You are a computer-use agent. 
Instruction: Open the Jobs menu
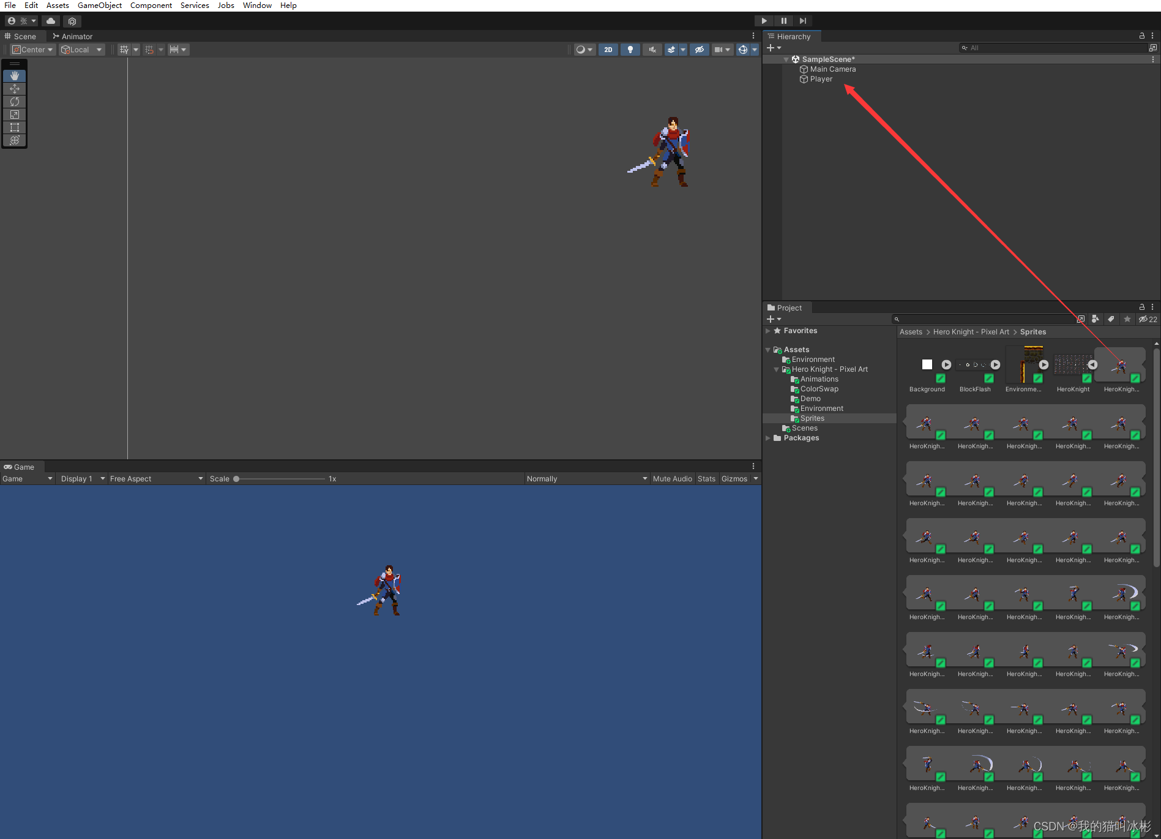226,6
